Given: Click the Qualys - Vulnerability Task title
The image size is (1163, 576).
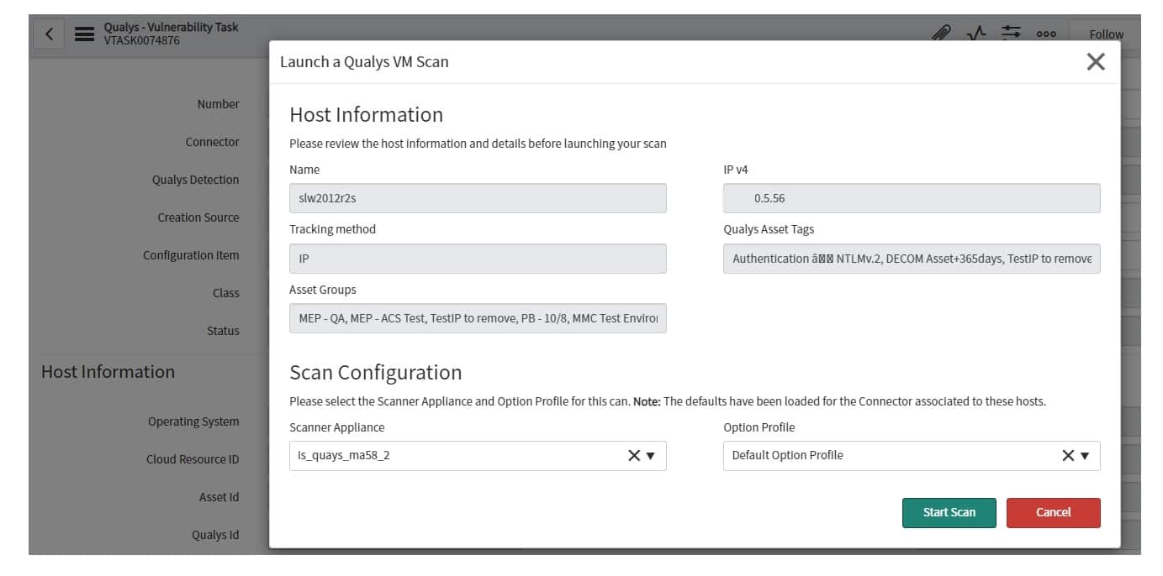Looking at the screenshot, I should click(171, 27).
